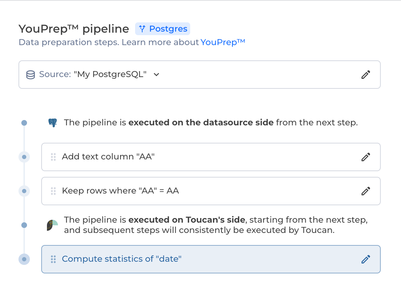Screen dimensions: 401x299
Task: Select timeline dot for Compute statistics step
Action: coord(24,259)
